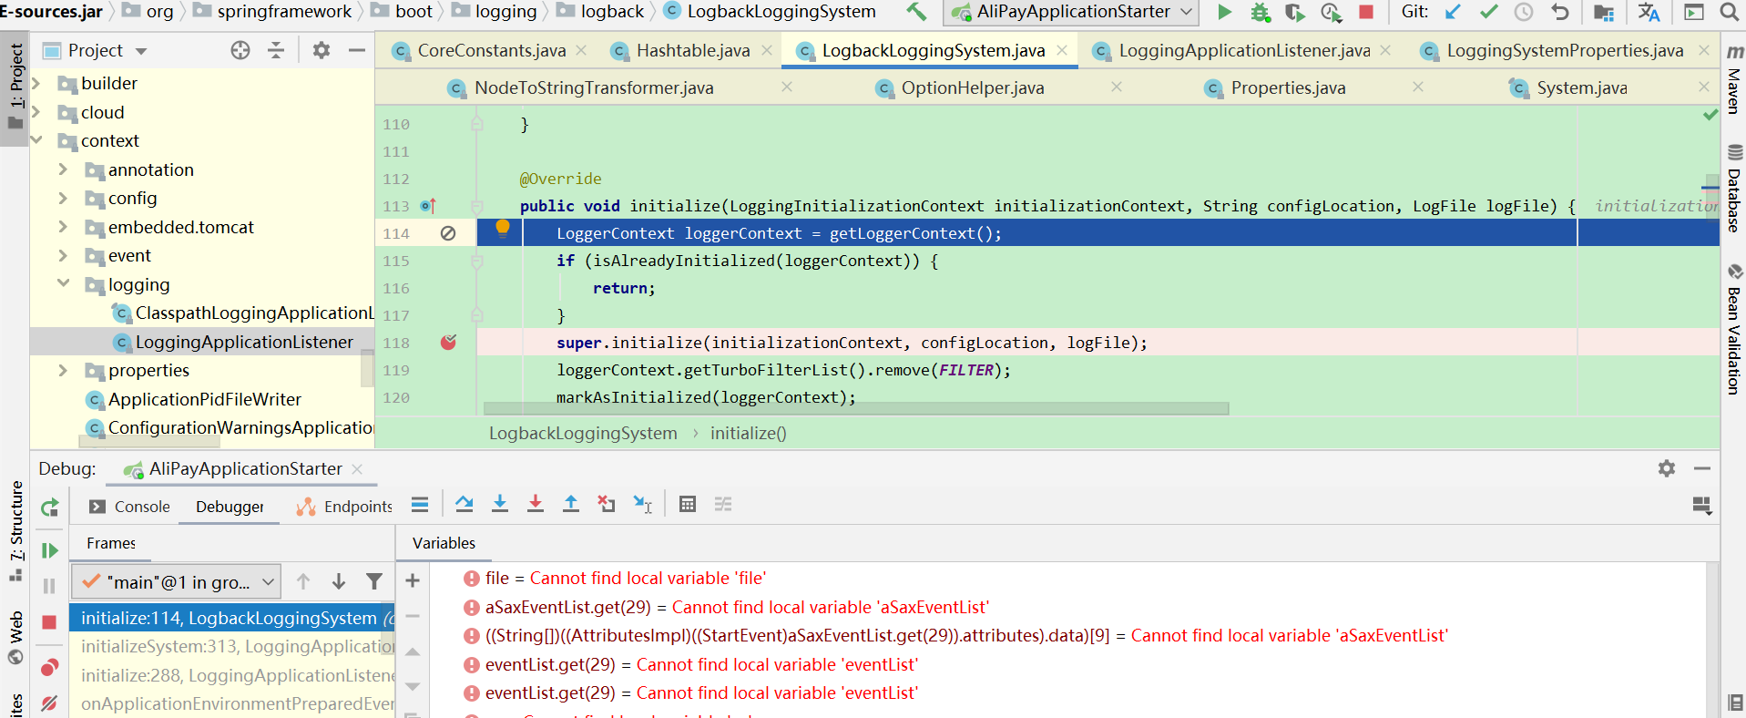Run with coverage shield icon

pyautogui.click(x=1294, y=12)
